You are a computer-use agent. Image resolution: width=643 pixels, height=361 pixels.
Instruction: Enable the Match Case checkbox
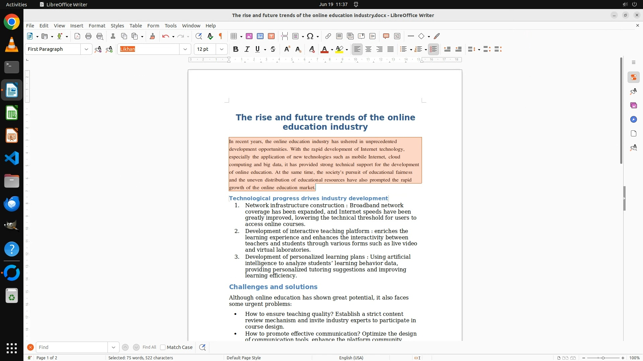[163, 347]
